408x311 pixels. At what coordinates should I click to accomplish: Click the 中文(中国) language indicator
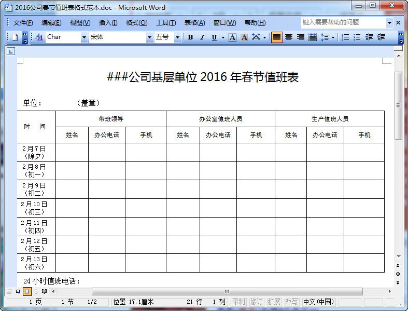point(318,302)
